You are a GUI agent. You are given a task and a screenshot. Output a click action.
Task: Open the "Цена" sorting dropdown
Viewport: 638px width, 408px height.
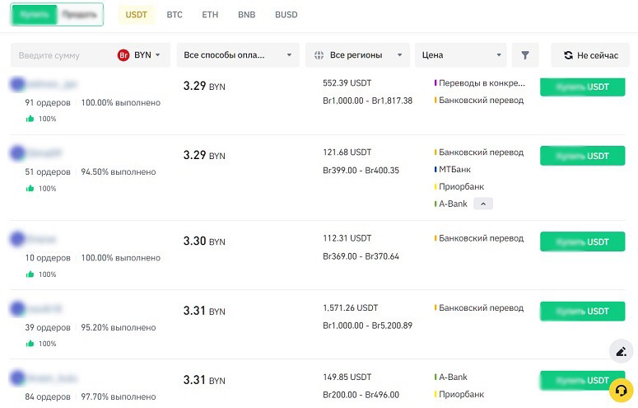click(459, 55)
